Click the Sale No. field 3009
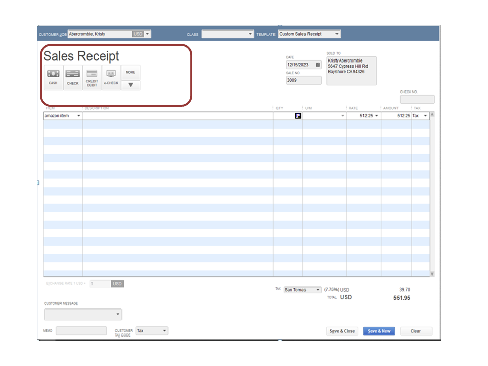The image size is (488, 366). point(304,80)
